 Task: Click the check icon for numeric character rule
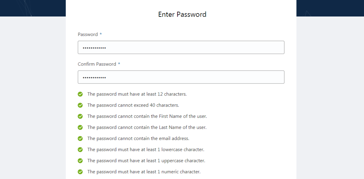(80, 172)
